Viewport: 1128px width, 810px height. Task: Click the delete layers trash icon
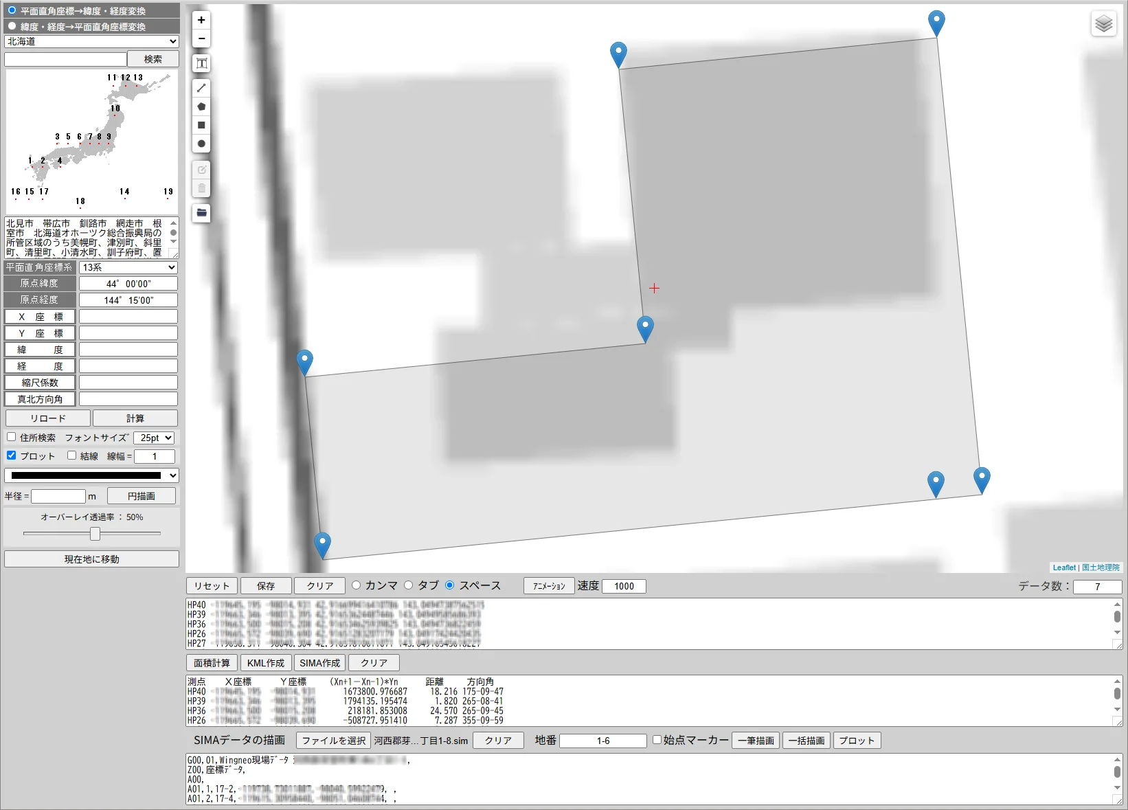201,188
